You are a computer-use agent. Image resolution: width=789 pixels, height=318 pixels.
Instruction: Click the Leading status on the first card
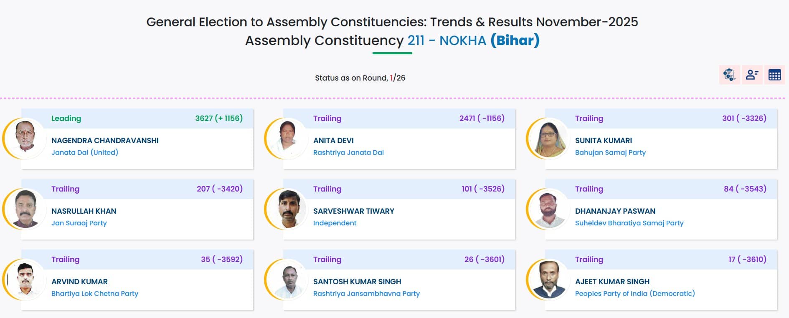pos(66,119)
